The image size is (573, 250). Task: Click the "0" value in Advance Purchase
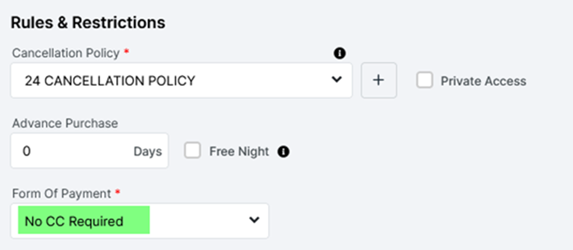pos(26,151)
